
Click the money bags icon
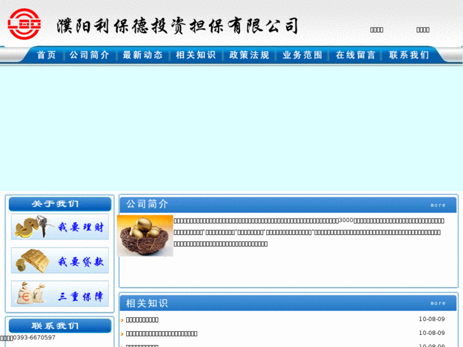coord(31,294)
